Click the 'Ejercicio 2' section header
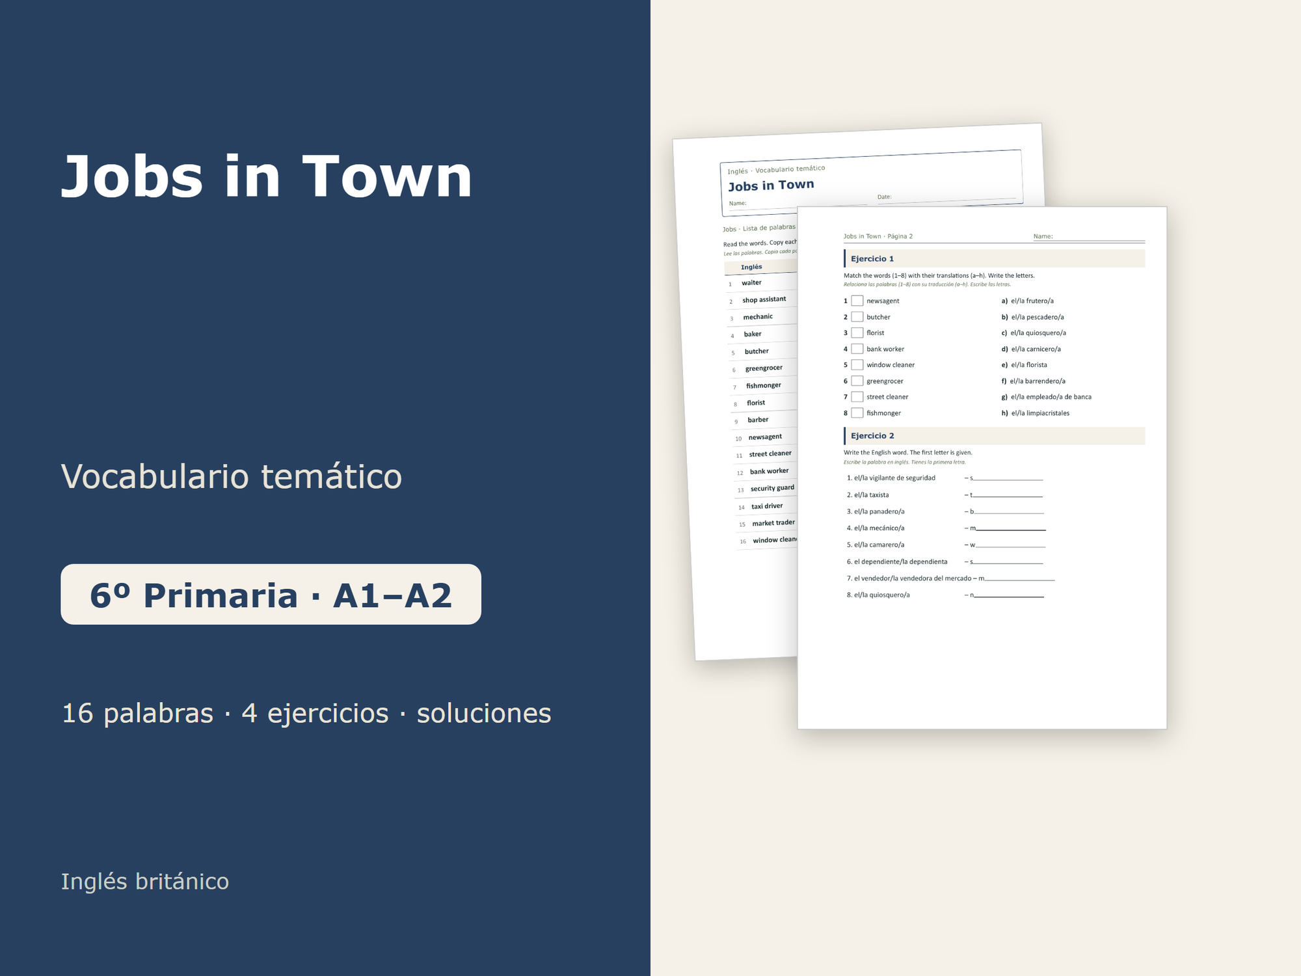 [995, 436]
